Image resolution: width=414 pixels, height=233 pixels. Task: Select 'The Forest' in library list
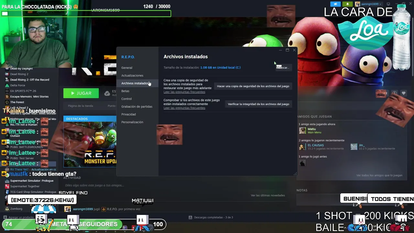click(x=17, y=102)
